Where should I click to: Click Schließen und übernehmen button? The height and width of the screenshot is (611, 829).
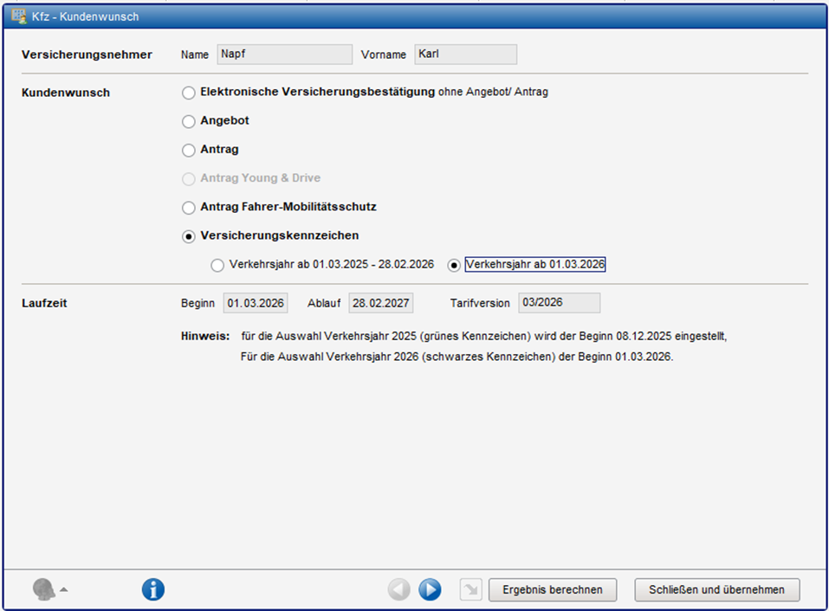click(x=716, y=590)
